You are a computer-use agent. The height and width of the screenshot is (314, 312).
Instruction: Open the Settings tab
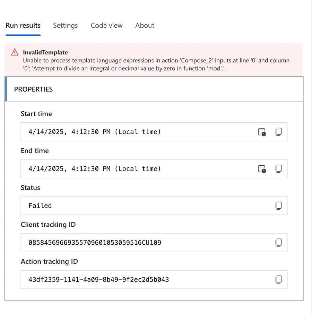[65, 26]
